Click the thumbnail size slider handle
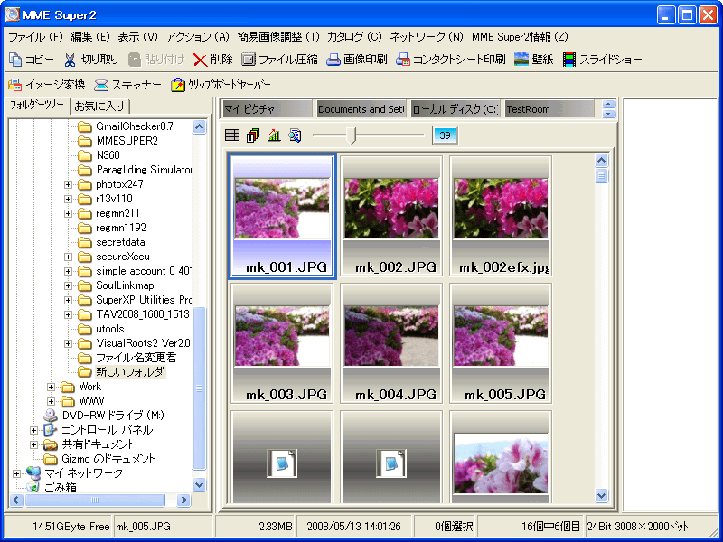723x542 pixels. [355, 135]
